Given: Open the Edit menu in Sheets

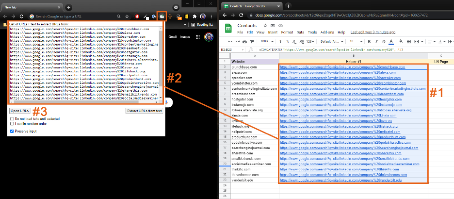Looking at the screenshot, I should 250,32.
